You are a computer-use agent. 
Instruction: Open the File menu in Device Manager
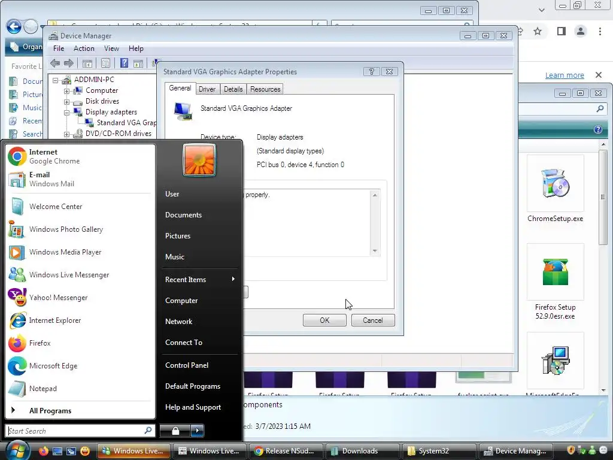coord(59,49)
